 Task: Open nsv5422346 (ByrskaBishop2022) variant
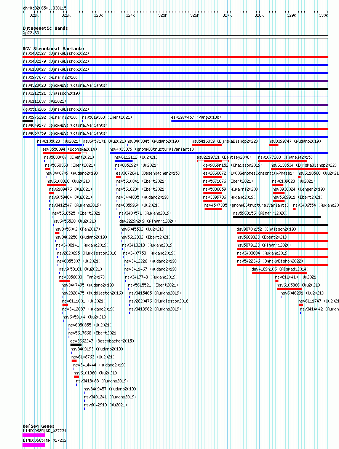pos(270,262)
